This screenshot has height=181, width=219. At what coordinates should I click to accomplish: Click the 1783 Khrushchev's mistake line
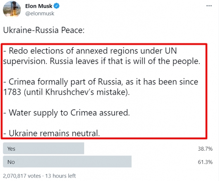[x=66, y=92]
